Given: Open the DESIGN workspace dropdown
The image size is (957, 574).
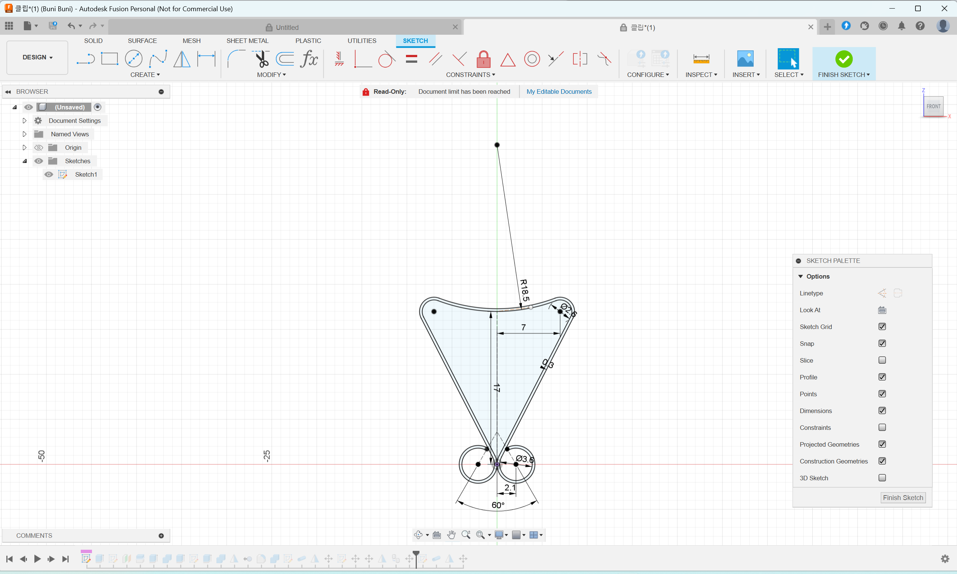Looking at the screenshot, I should point(37,57).
